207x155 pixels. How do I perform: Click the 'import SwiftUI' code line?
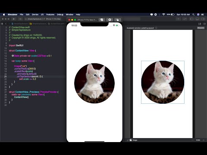(16, 46)
